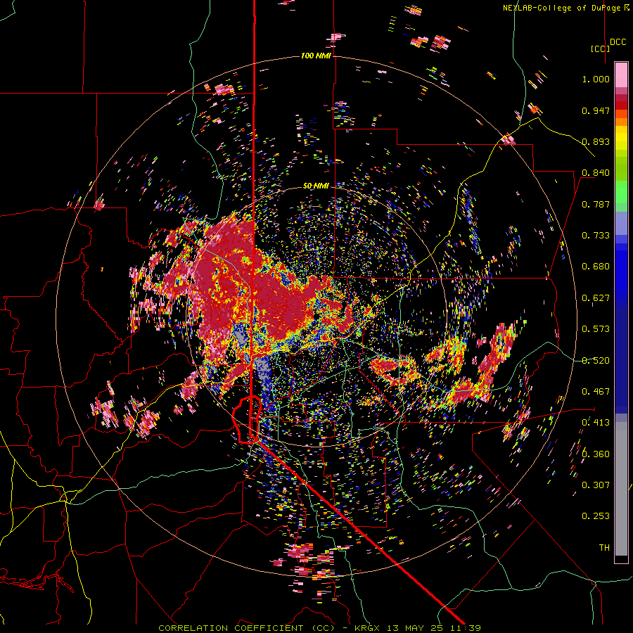The height and width of the screenshot is (633, 633).
Task: Select the 0.307 legend value
Action: [x=596, y=485]
